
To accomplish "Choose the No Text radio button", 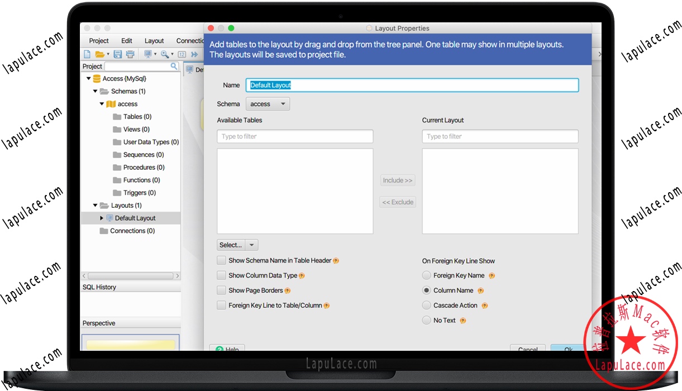I will point(427,321).
